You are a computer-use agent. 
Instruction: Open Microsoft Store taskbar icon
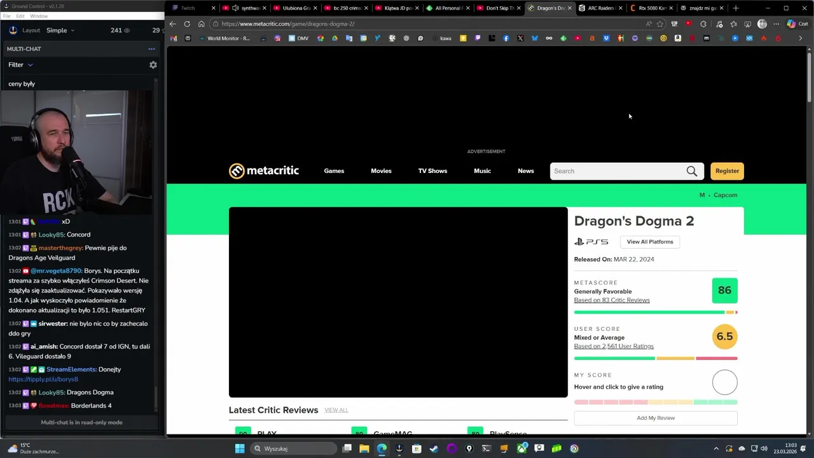pos(417,448)
